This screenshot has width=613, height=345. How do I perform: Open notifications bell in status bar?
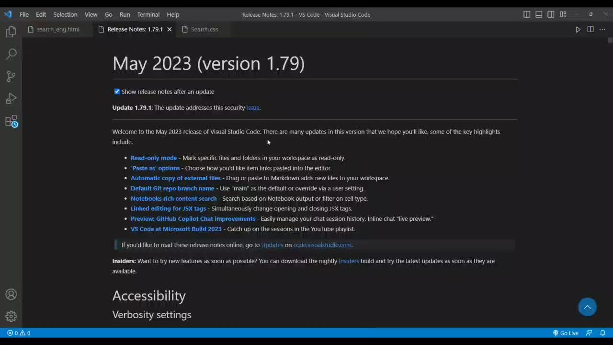(x=602, y=333)
